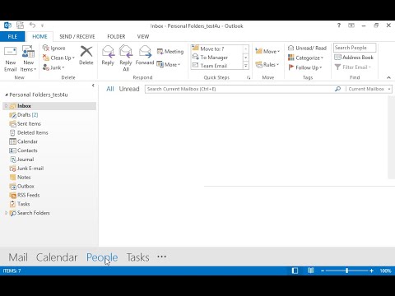Image resolution: width=395 pixels, height=296 pixels.
Task: Open the New Items menu
Action: (x=28, y=59)
